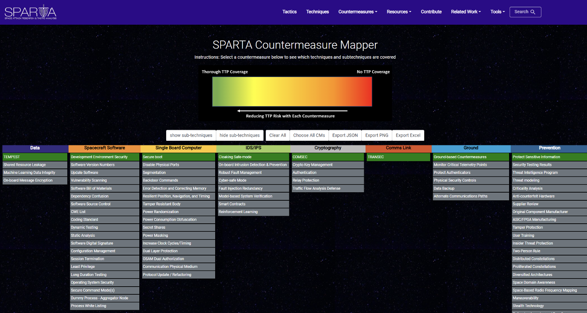Toggle Ground-based Countermeasures item
The height and width of the screenshot is (313, 587).
[x=471, y=157]
